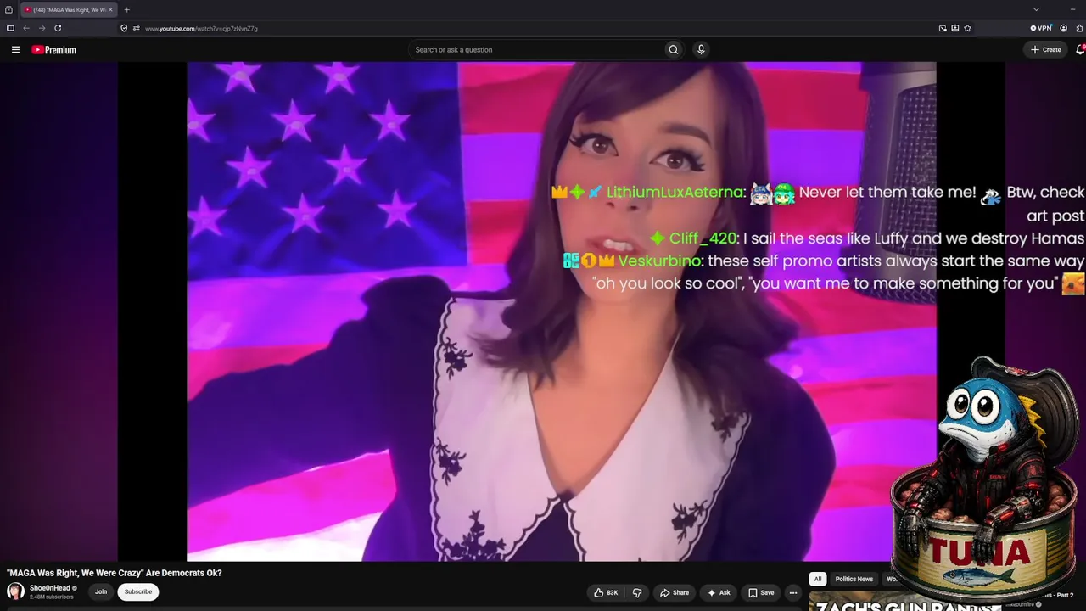Expand the tab search chevron in title bar
This screenshot has width=1086, height=611.
pos(1036,9)
